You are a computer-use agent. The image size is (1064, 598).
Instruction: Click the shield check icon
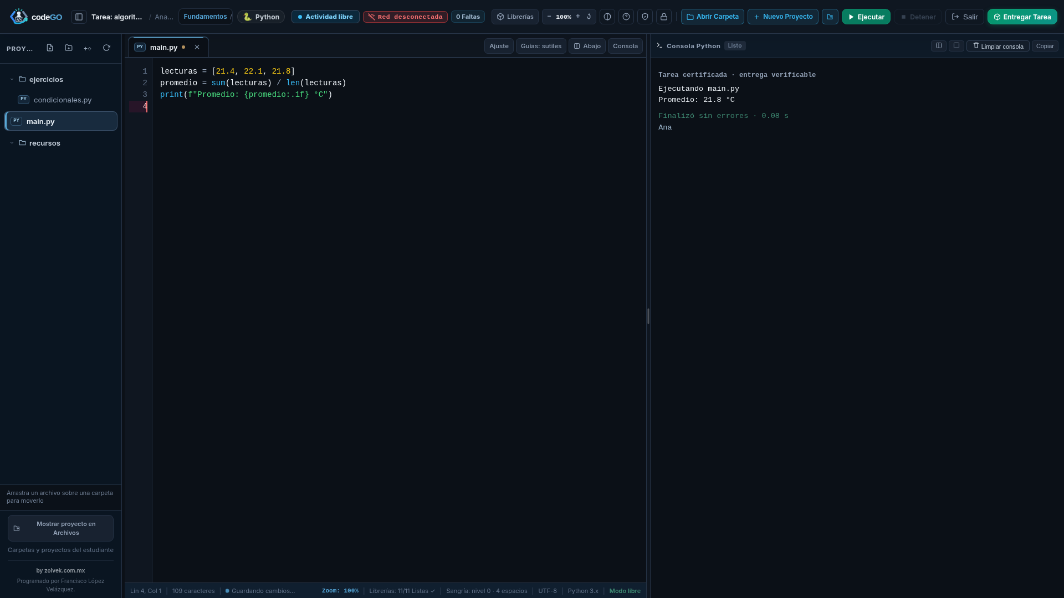click(x=645, y=17)
